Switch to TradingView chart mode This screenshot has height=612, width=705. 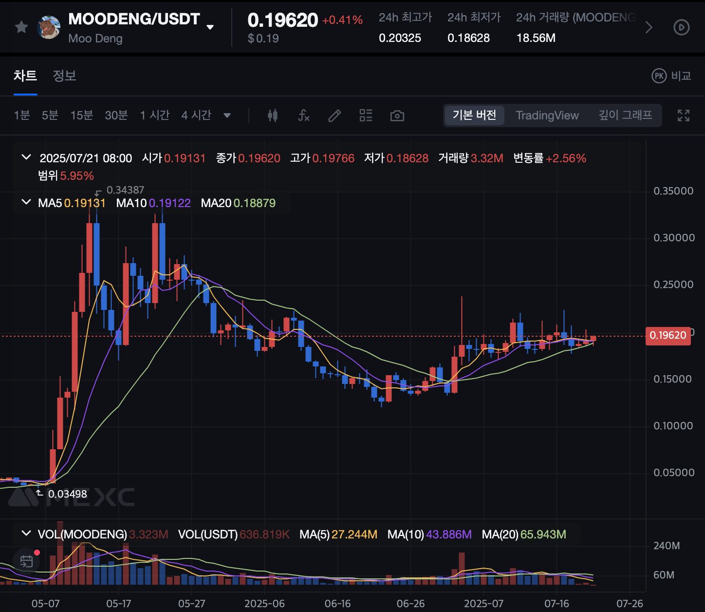click(547, 115)
